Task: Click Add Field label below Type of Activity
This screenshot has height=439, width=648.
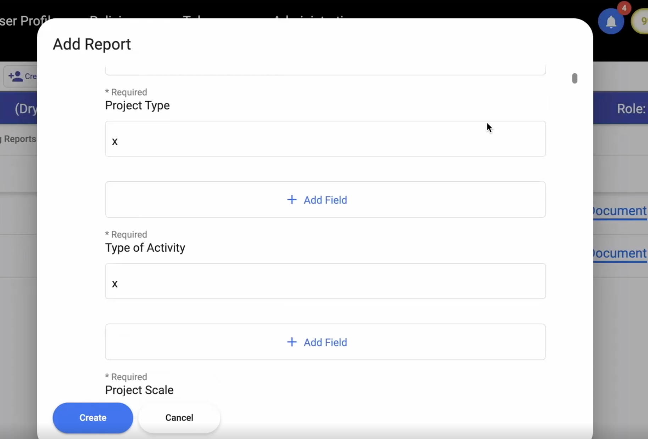Action: 325,342
